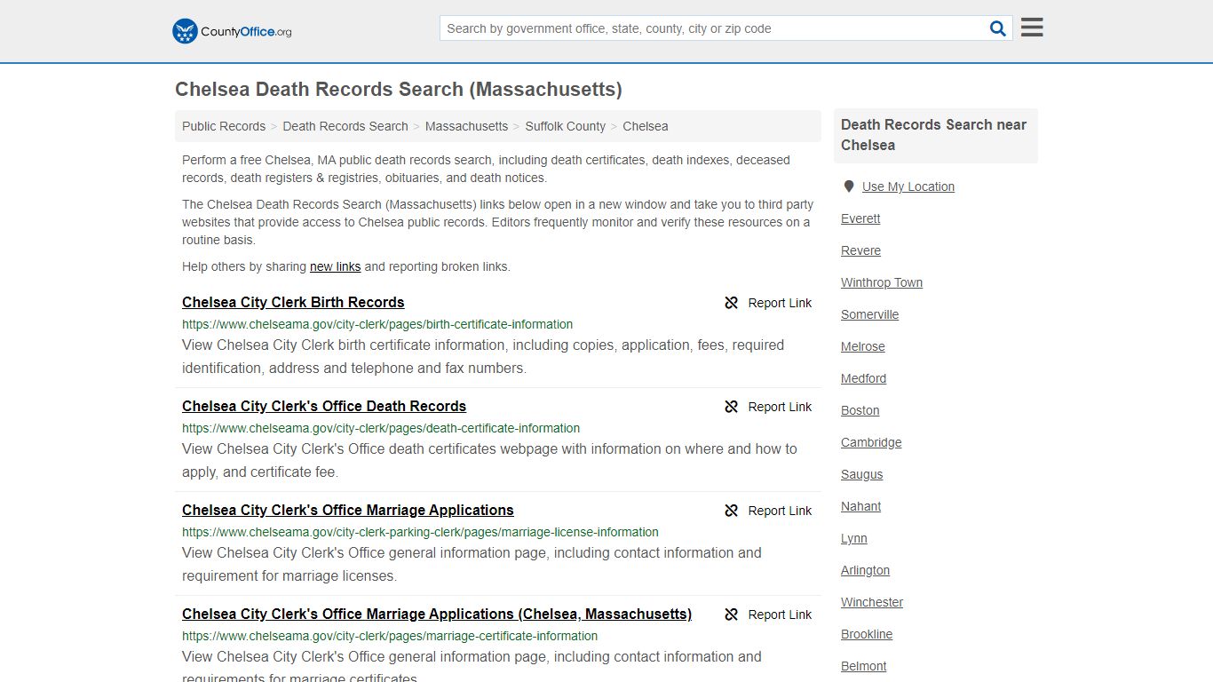Click the CountyOffice.org logo

[232, 31]
